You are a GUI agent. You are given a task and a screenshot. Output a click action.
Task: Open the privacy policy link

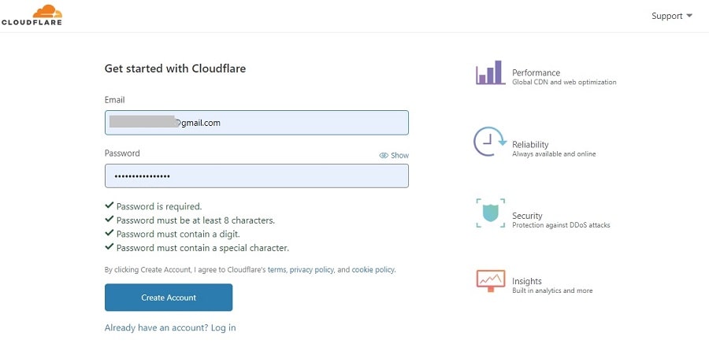pyautogui.click(x=311, y=270)
